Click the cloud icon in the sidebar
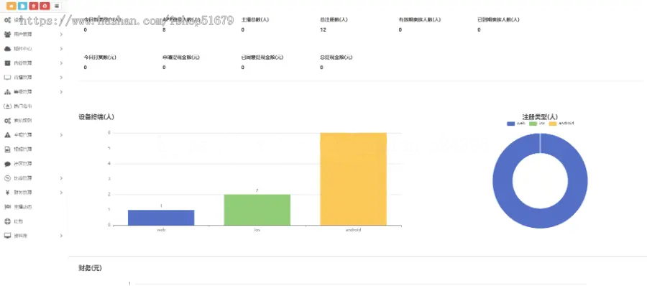Screen dimensions: 647x286 7,49
